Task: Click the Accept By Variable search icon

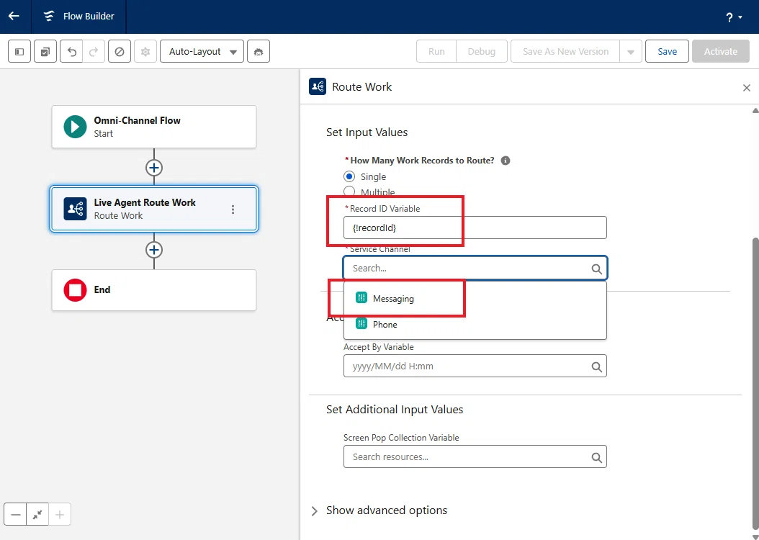Action: (596, 367)
